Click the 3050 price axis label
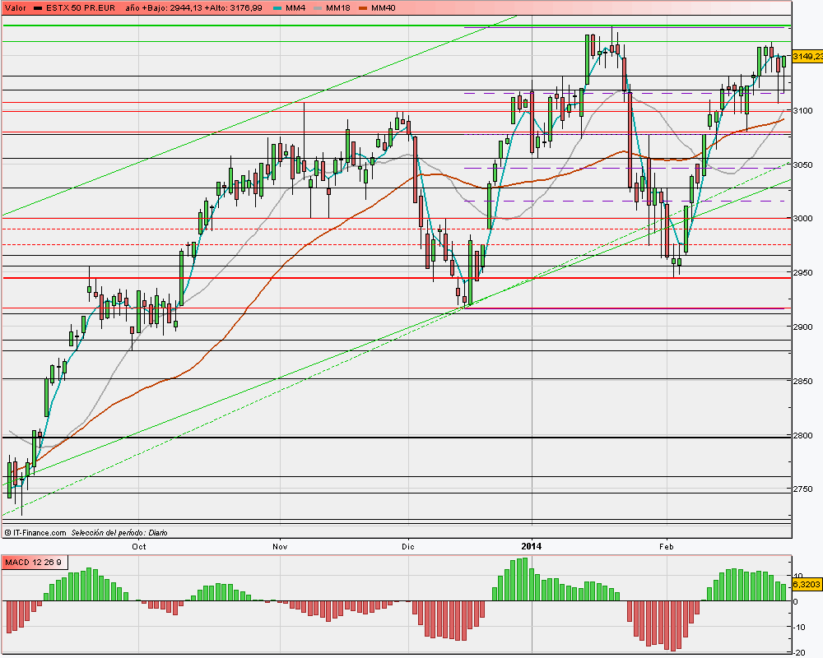 (802, 164)
